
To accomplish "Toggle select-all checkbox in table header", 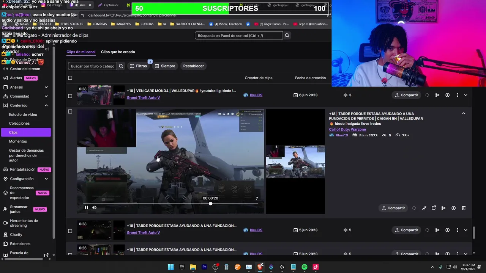I will [x=70, y=78].
